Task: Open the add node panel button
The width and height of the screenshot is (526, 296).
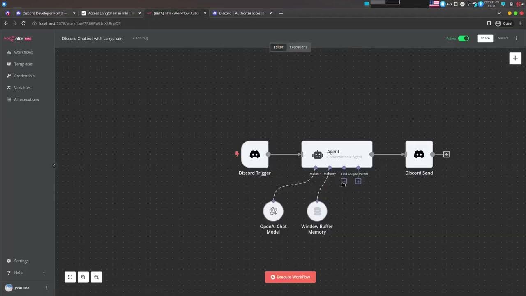Action: tap(515, 58)
